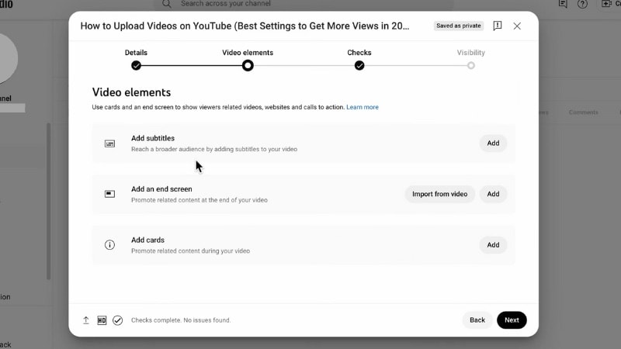
Task: Add an end screen
Action: [493, 194]
